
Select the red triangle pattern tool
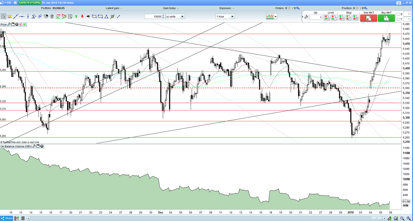coord(64,16)
